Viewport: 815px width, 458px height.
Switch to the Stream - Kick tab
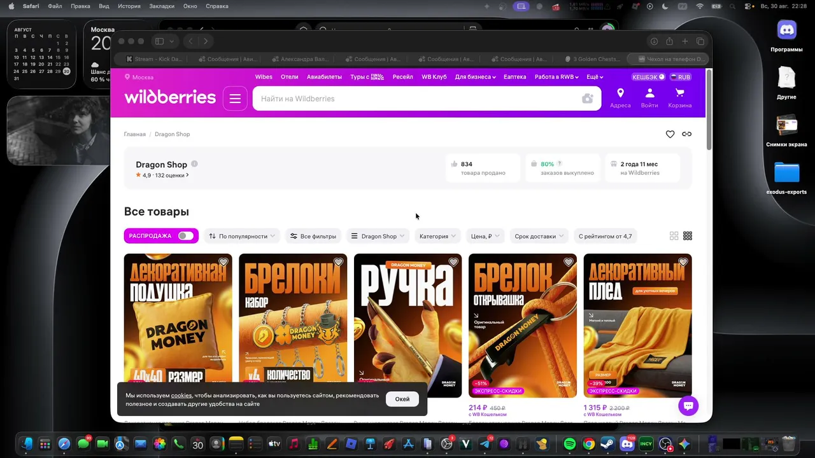153,59
